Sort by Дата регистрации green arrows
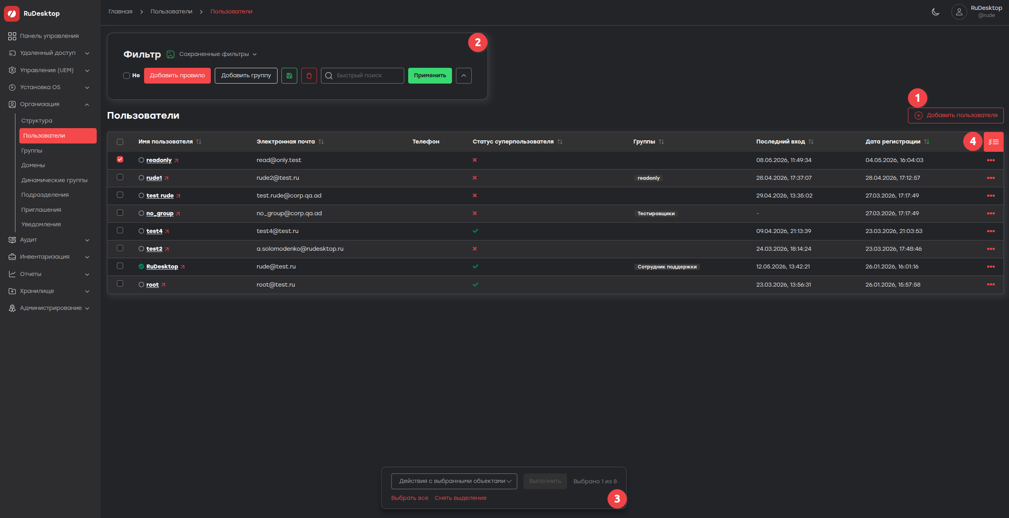This screenshot has height=518, width=1009. coord(926,142)
